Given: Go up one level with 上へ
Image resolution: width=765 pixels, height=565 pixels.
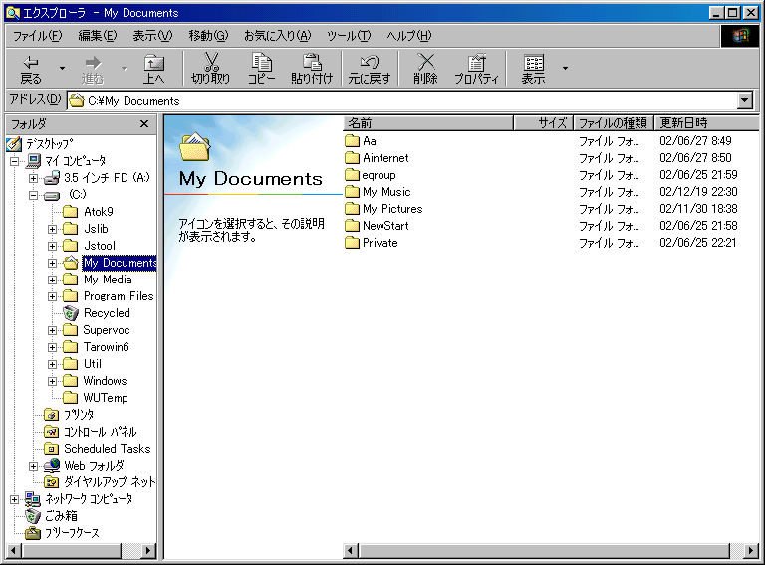Looking at the screenshot, I should tap(154, 70).
